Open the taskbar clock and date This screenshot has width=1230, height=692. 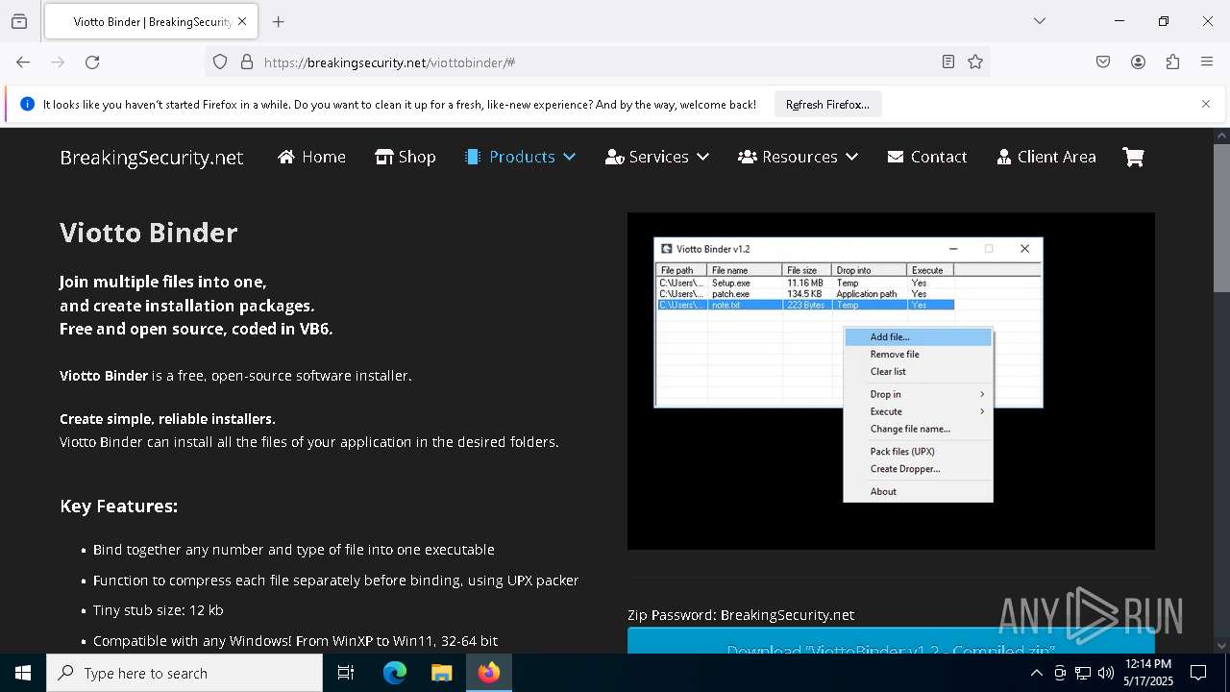[1147, 673]
